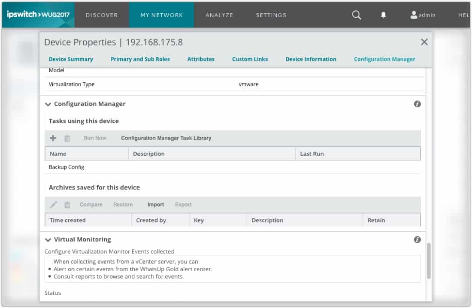
Task: Sort archives by Time created column
Action: point(68,220)
